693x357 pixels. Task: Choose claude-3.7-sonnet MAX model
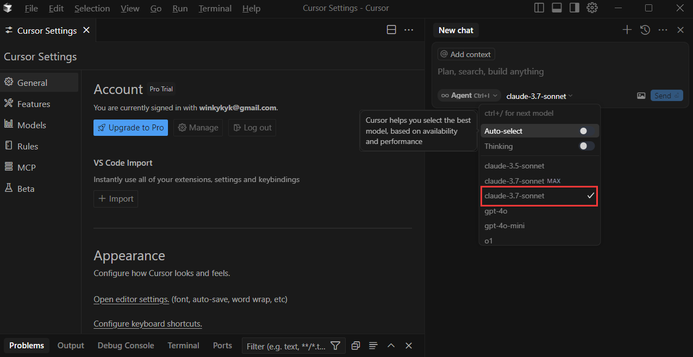(x=540, y=180)
